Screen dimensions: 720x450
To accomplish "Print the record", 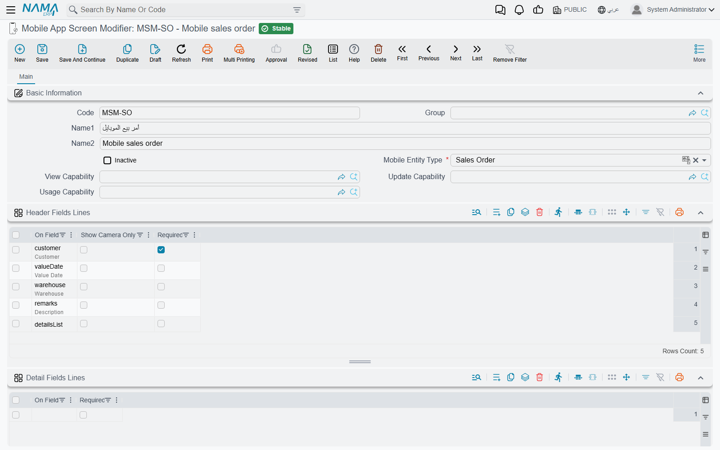I will [x=207, y=53].
